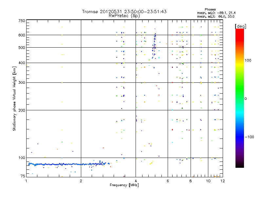Screen dimensions: 262x197
Task: Click x-axis tick label '1'
Action: click(x=26, y=181)
